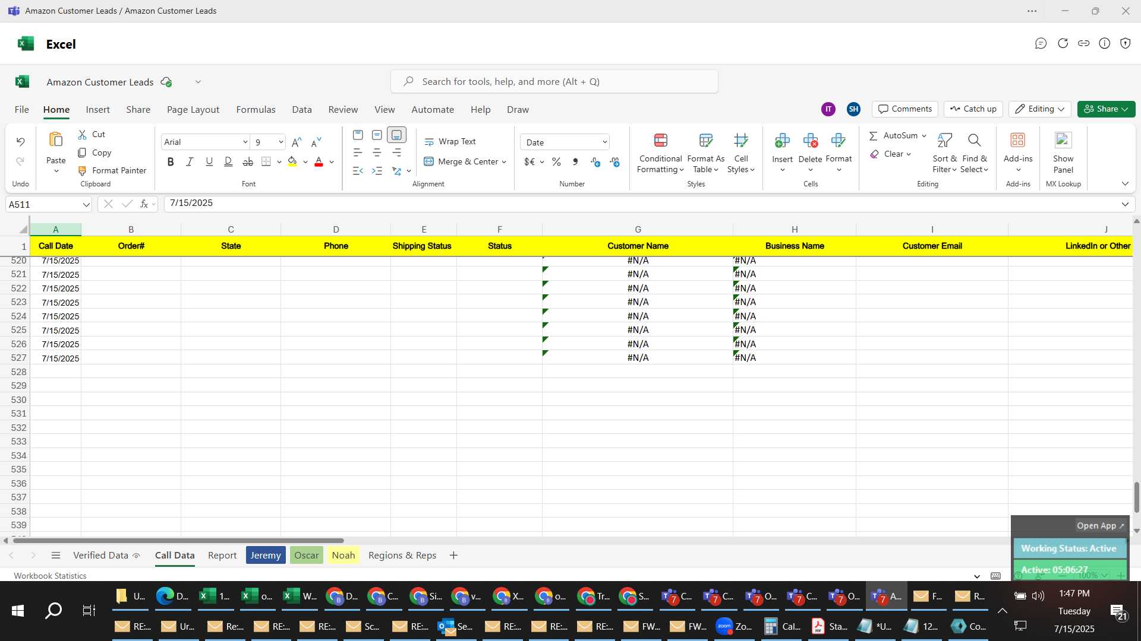Click the info about tab icon
This screenshot has height=641, width=1141.
(1104, 43)
